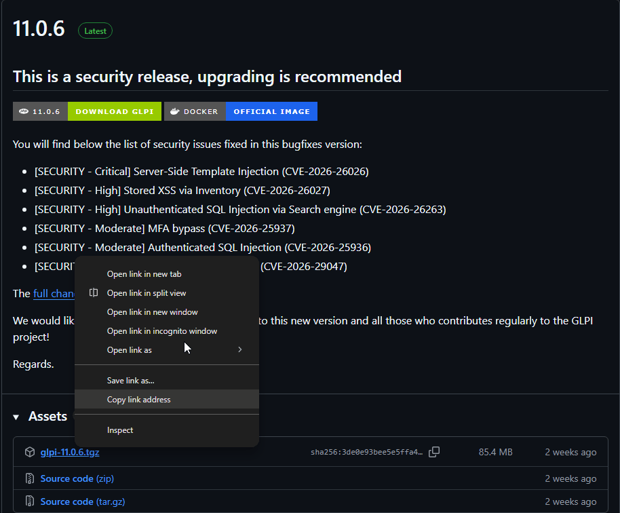Click the GLPI logo 11.0.6 badge

[24, 111]
